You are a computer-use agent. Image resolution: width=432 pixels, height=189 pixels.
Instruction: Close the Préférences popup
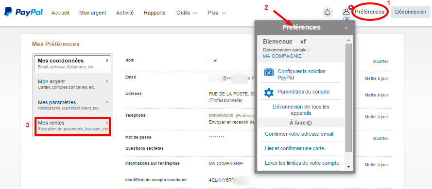point(346,28)
